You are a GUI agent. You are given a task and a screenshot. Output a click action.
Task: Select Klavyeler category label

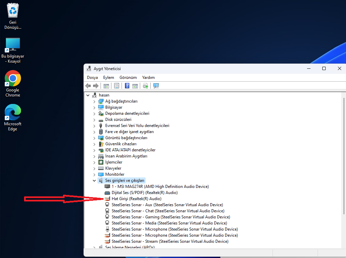[113, 168]
